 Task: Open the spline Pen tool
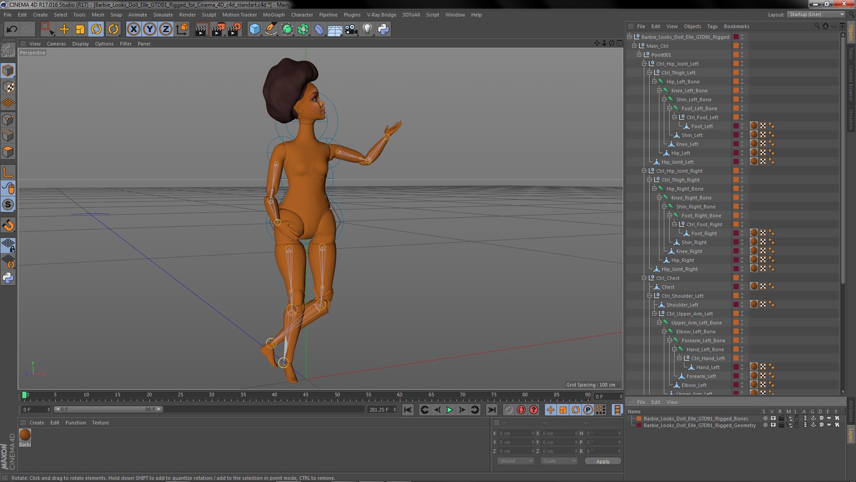point(271,29)
